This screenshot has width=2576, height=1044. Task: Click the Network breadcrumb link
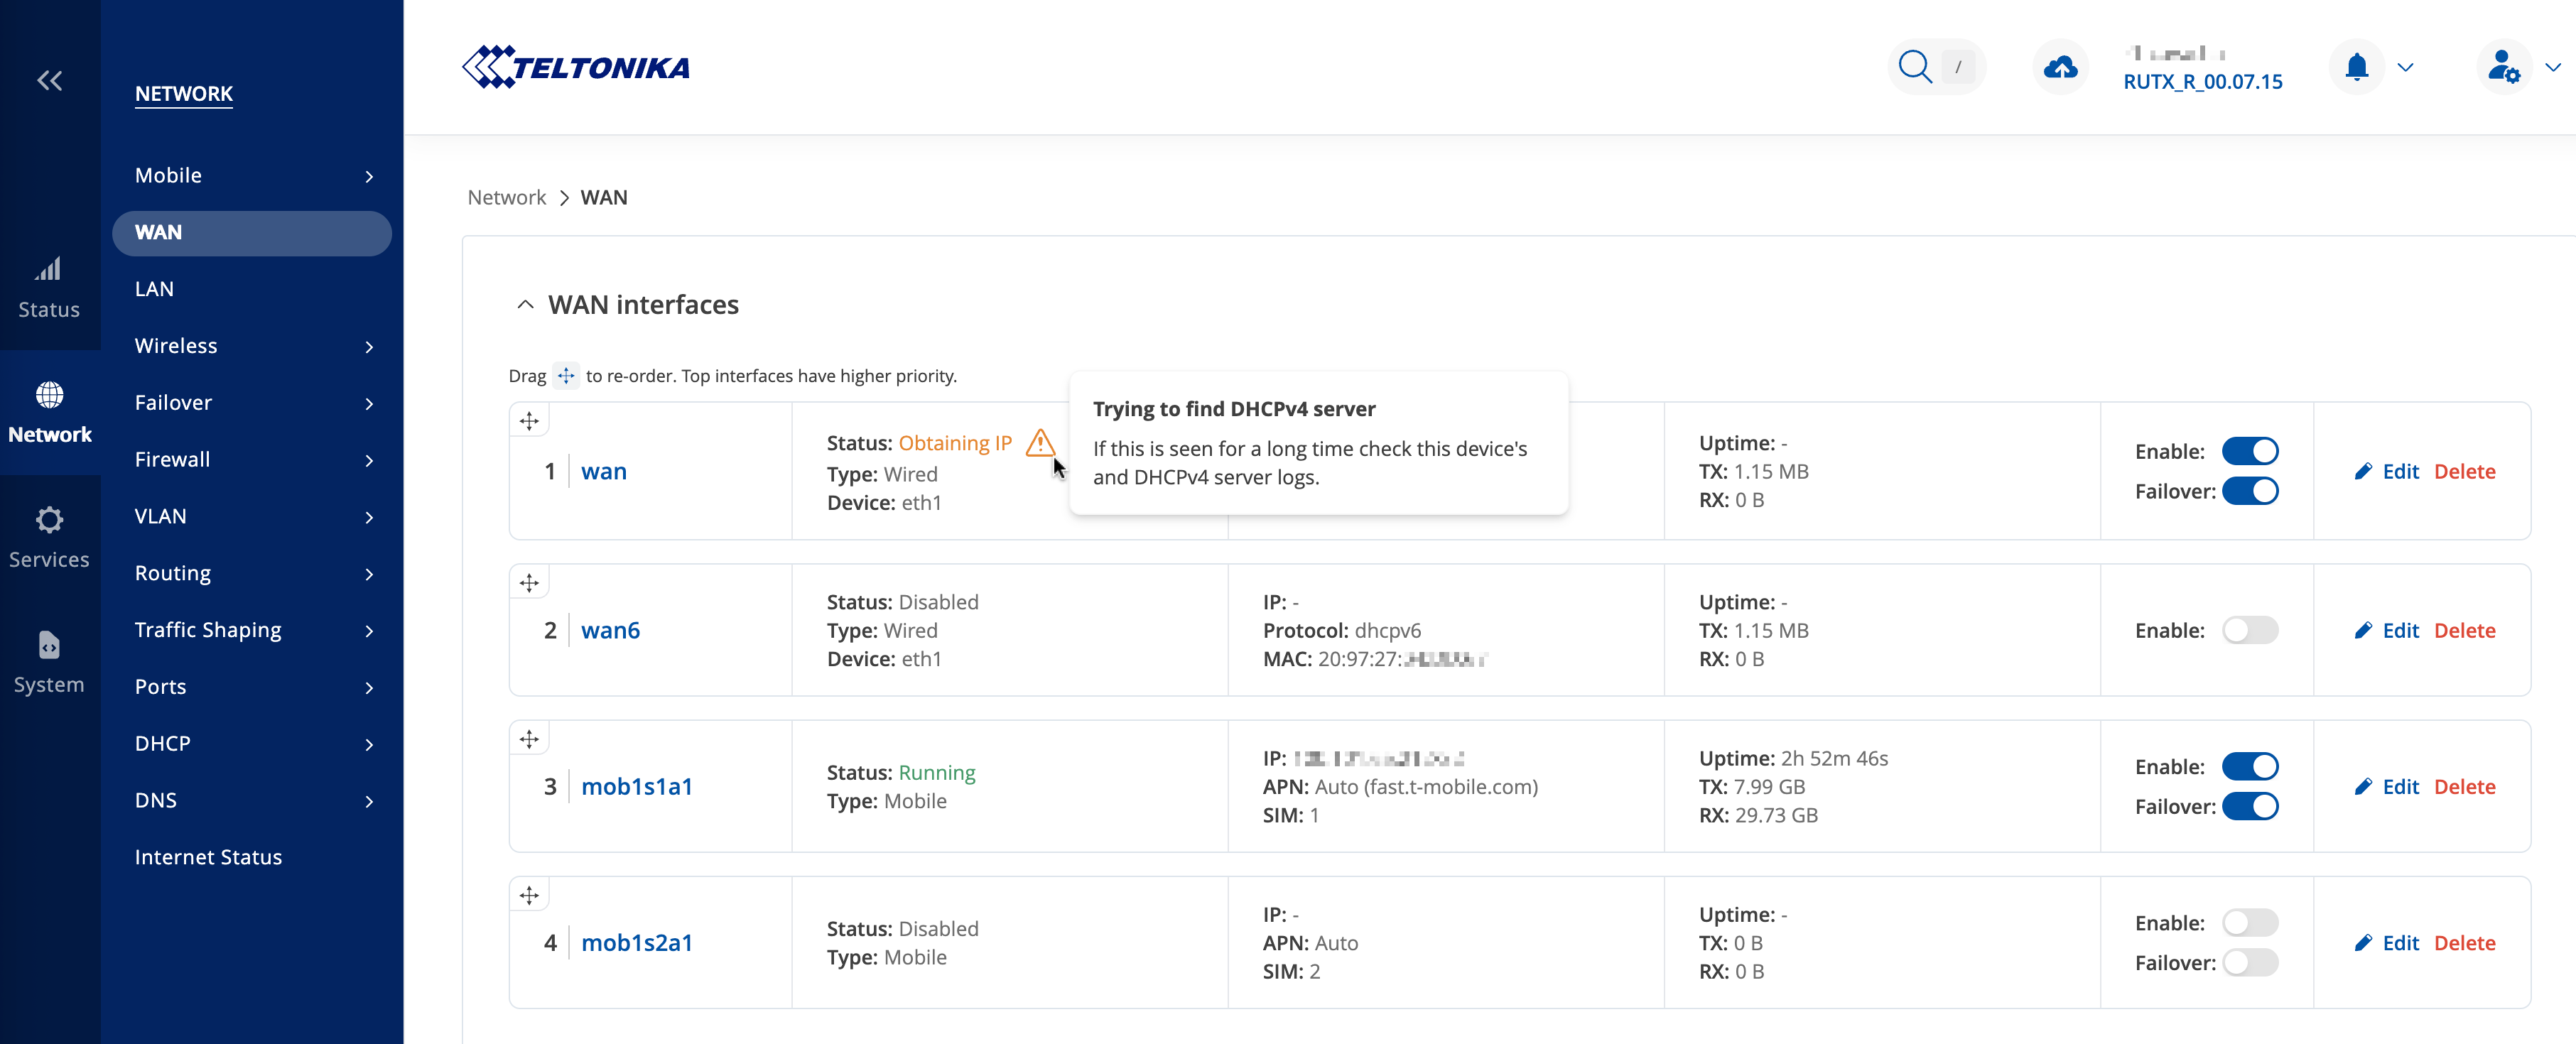pyautogui.click(x=507, y=197)
